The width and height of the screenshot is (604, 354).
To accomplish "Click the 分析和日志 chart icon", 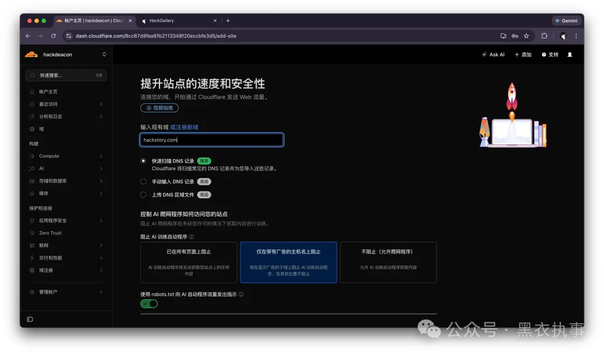I will pos(32,117).
